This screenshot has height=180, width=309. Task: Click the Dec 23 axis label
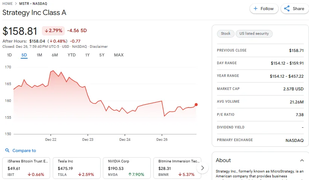[88, 139]
